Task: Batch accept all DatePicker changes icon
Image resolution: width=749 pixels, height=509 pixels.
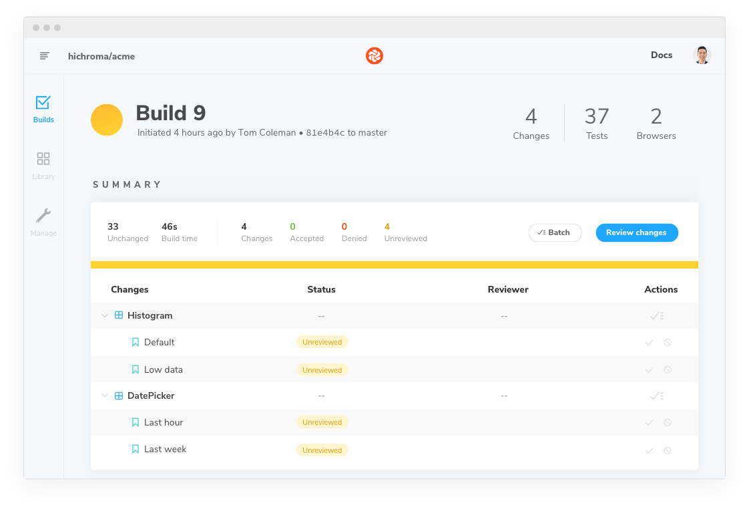Action: pos(657,395)
